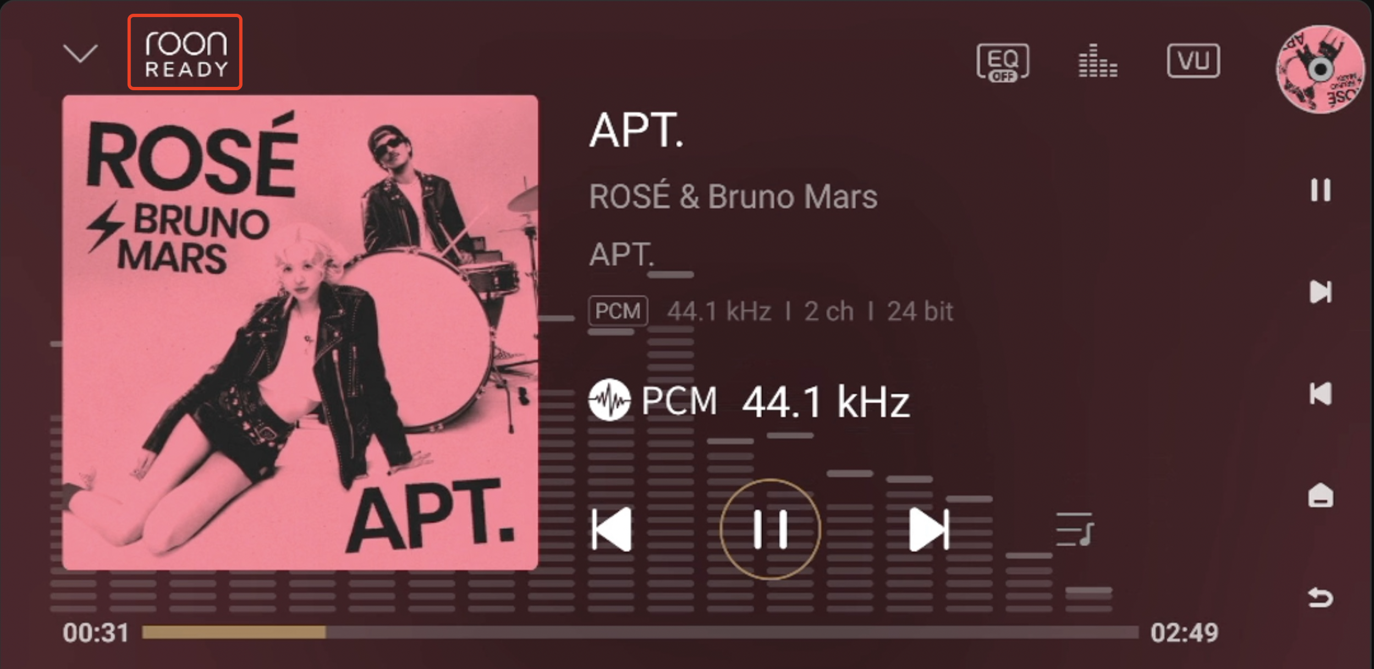Skip forward using the sidebar next icon

[1320, 292]
